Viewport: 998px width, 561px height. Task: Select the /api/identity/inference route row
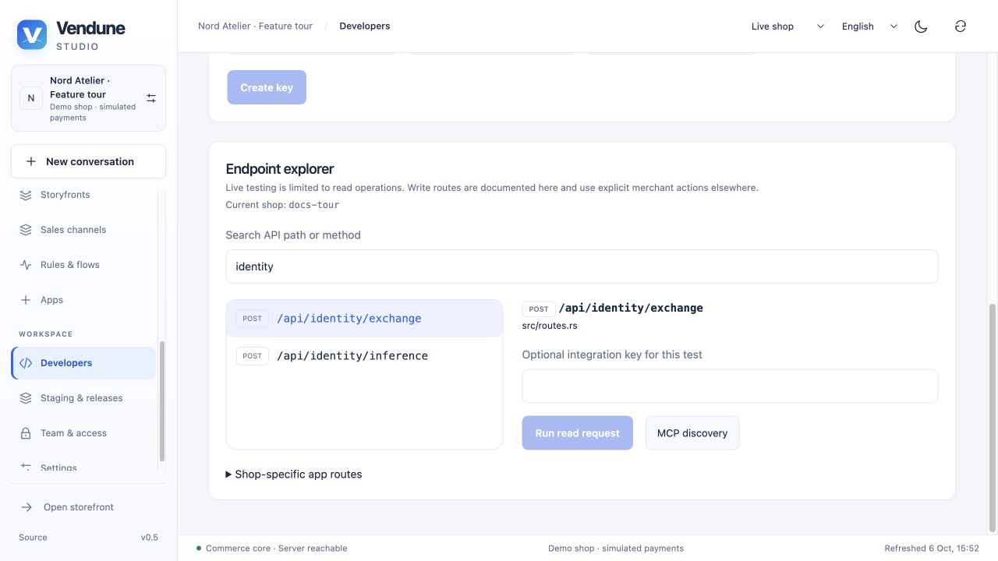coord(364,356)
